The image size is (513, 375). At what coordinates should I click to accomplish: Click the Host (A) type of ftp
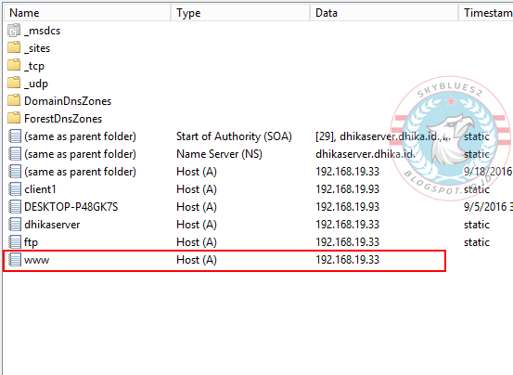coord(197,242)
